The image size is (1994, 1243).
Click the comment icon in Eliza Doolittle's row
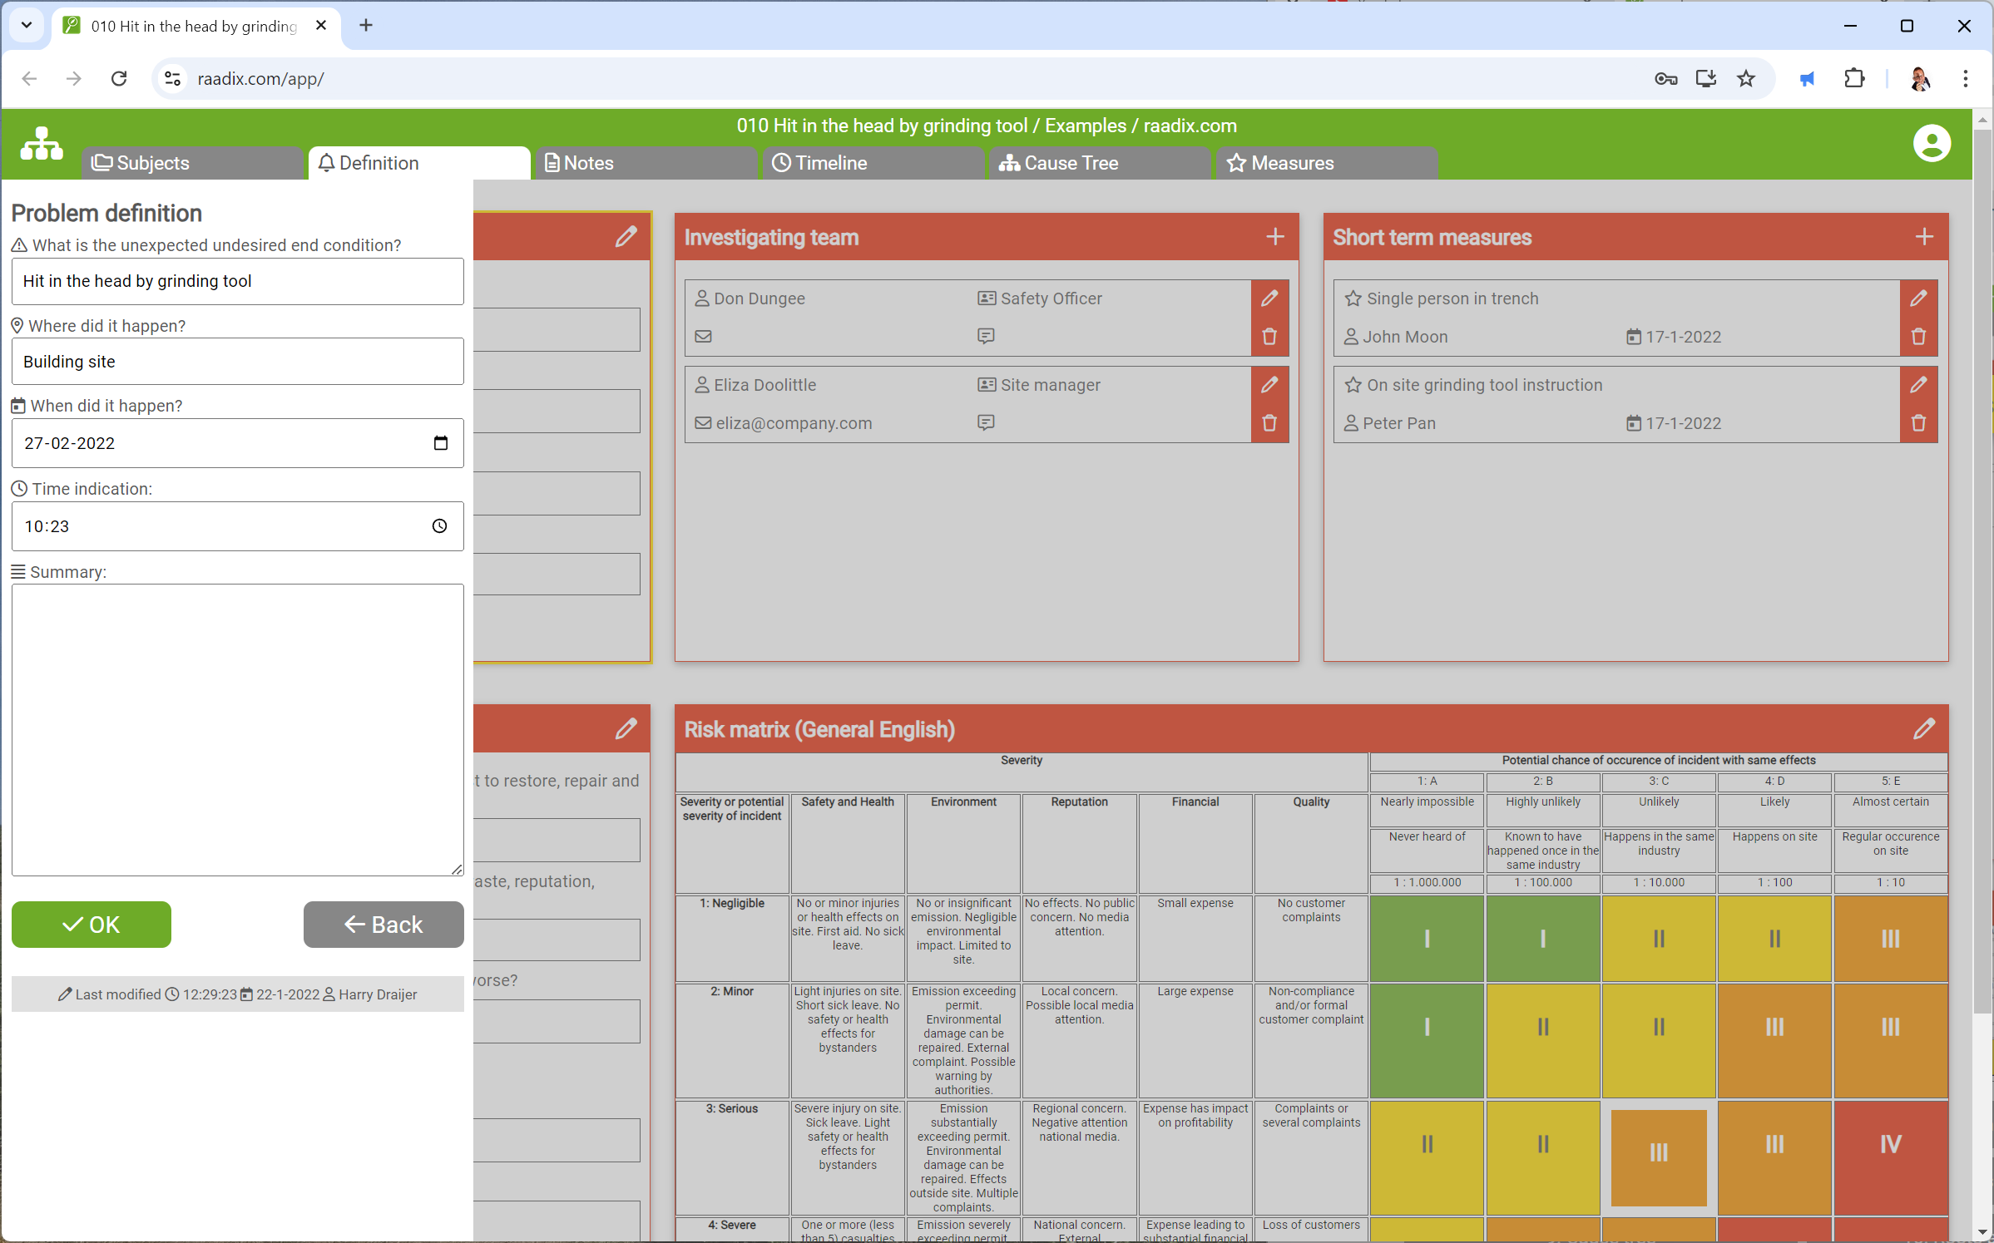click(x=986, y=422)
